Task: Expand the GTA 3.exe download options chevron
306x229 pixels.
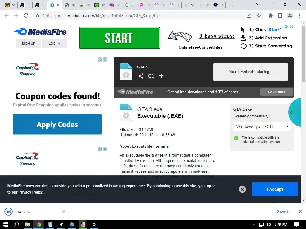Action: pos(64,212)
